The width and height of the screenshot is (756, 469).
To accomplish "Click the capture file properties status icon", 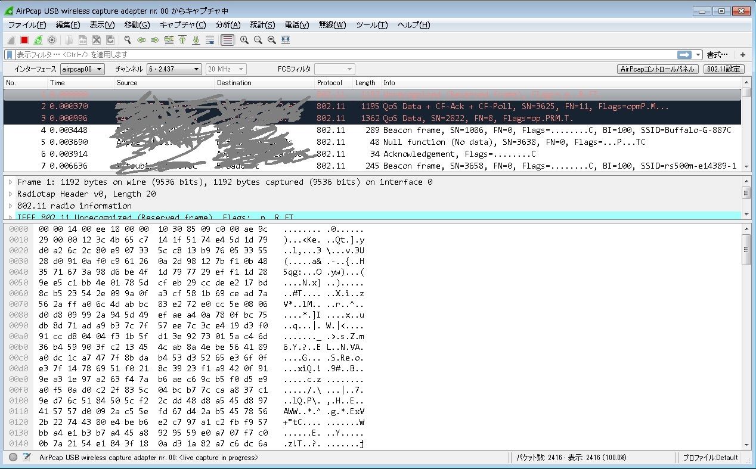I will tap(26, 458).
